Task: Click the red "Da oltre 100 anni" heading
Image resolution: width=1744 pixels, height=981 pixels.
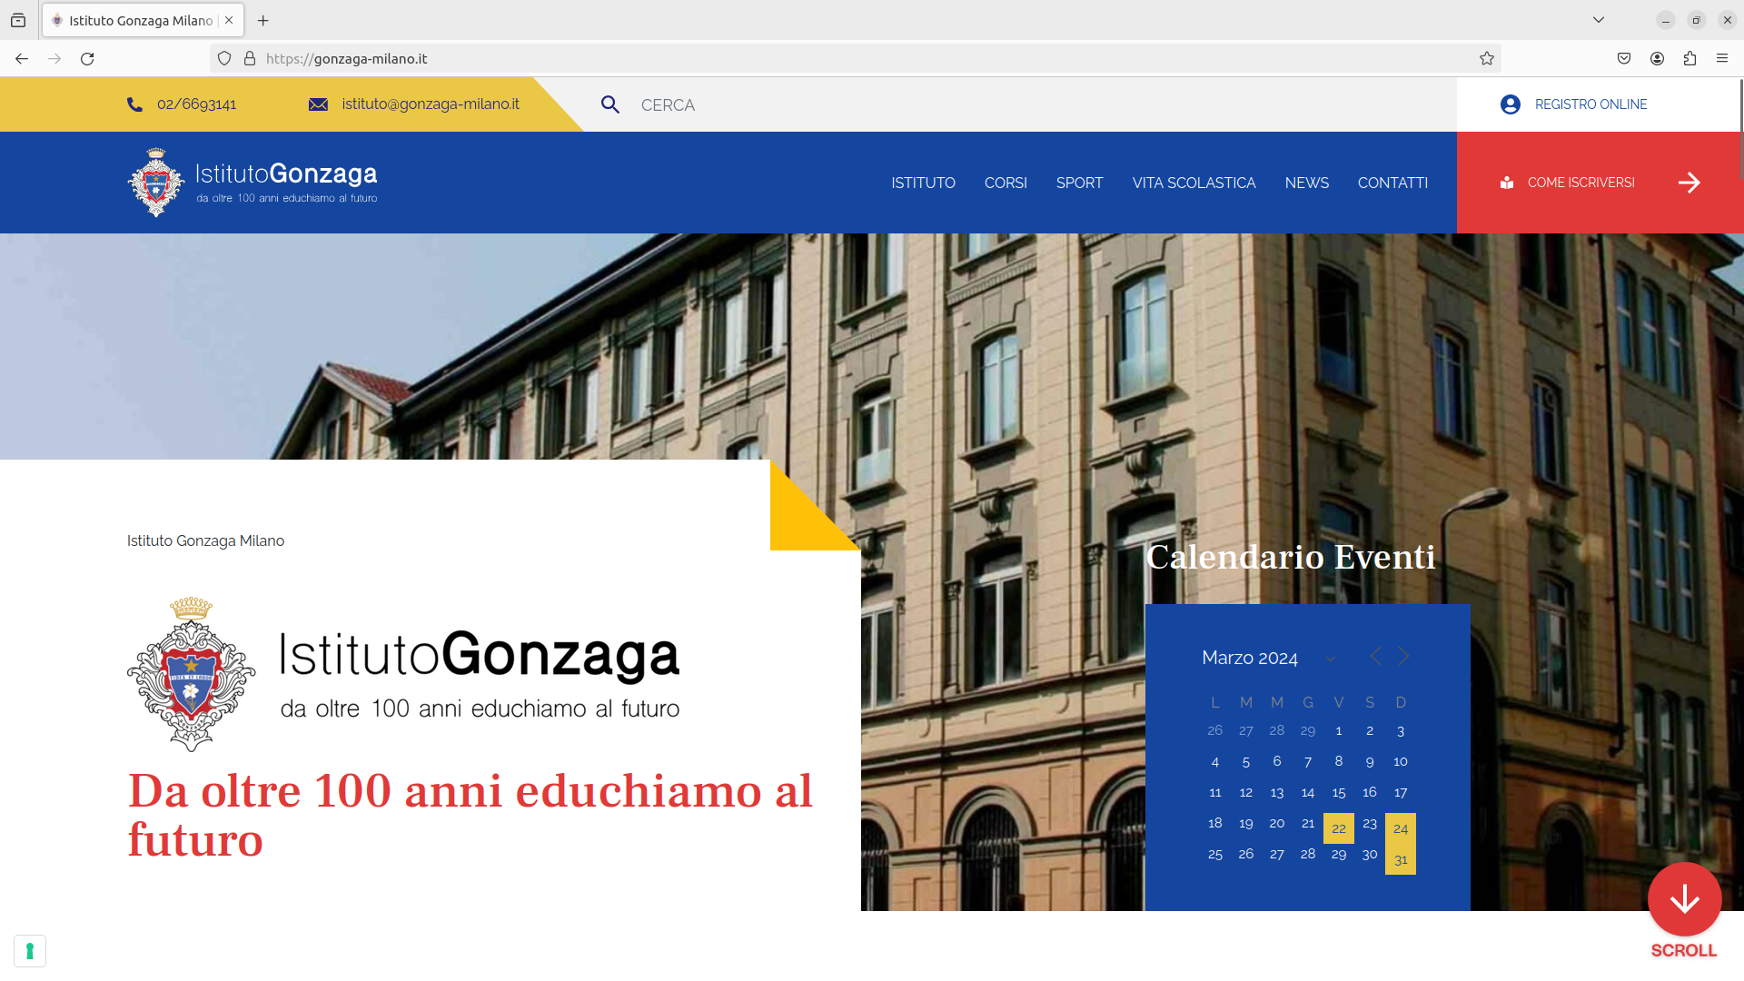Action: coord(470,815)
